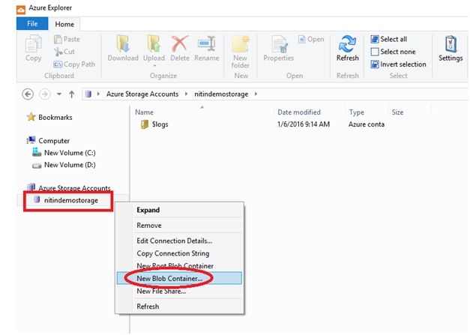Sort by Type column header
The height and width of the screenshot is (335, 470).
(356, 112)
